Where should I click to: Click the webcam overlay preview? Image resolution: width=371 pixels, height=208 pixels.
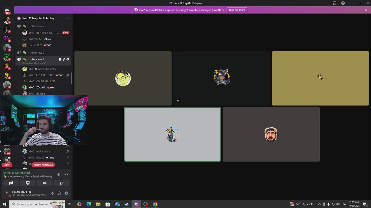(44, 120)
